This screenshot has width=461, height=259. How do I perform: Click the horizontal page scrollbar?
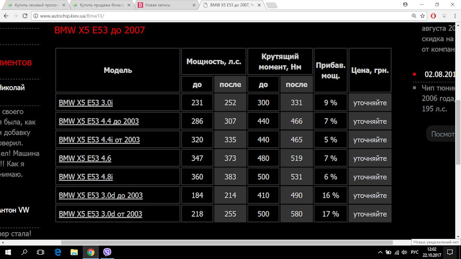[x=226, y=243]
